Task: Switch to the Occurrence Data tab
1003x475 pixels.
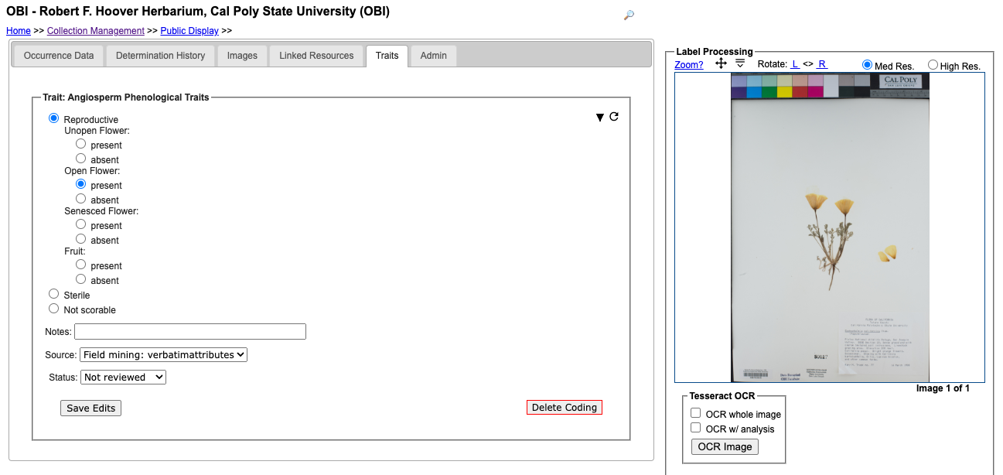Action: pos(59,56)
